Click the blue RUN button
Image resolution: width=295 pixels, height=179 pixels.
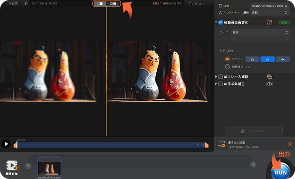coord(280,173)
